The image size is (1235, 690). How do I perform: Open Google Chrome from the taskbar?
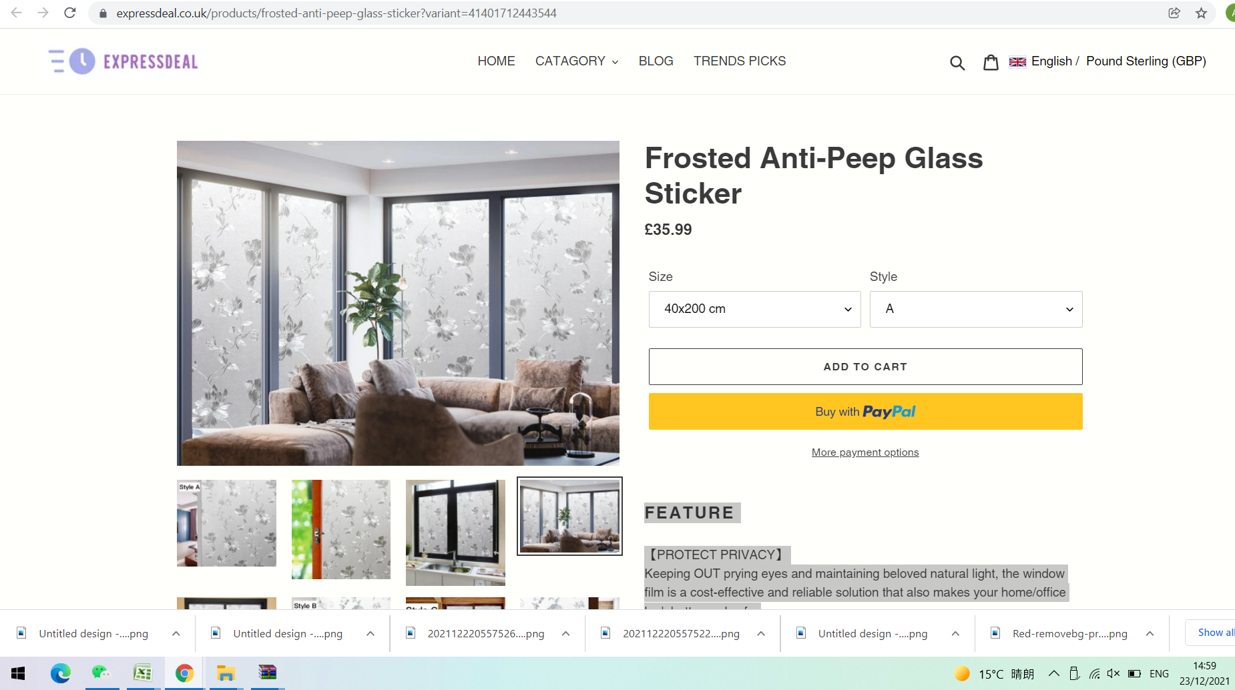[x=184, y=673]
